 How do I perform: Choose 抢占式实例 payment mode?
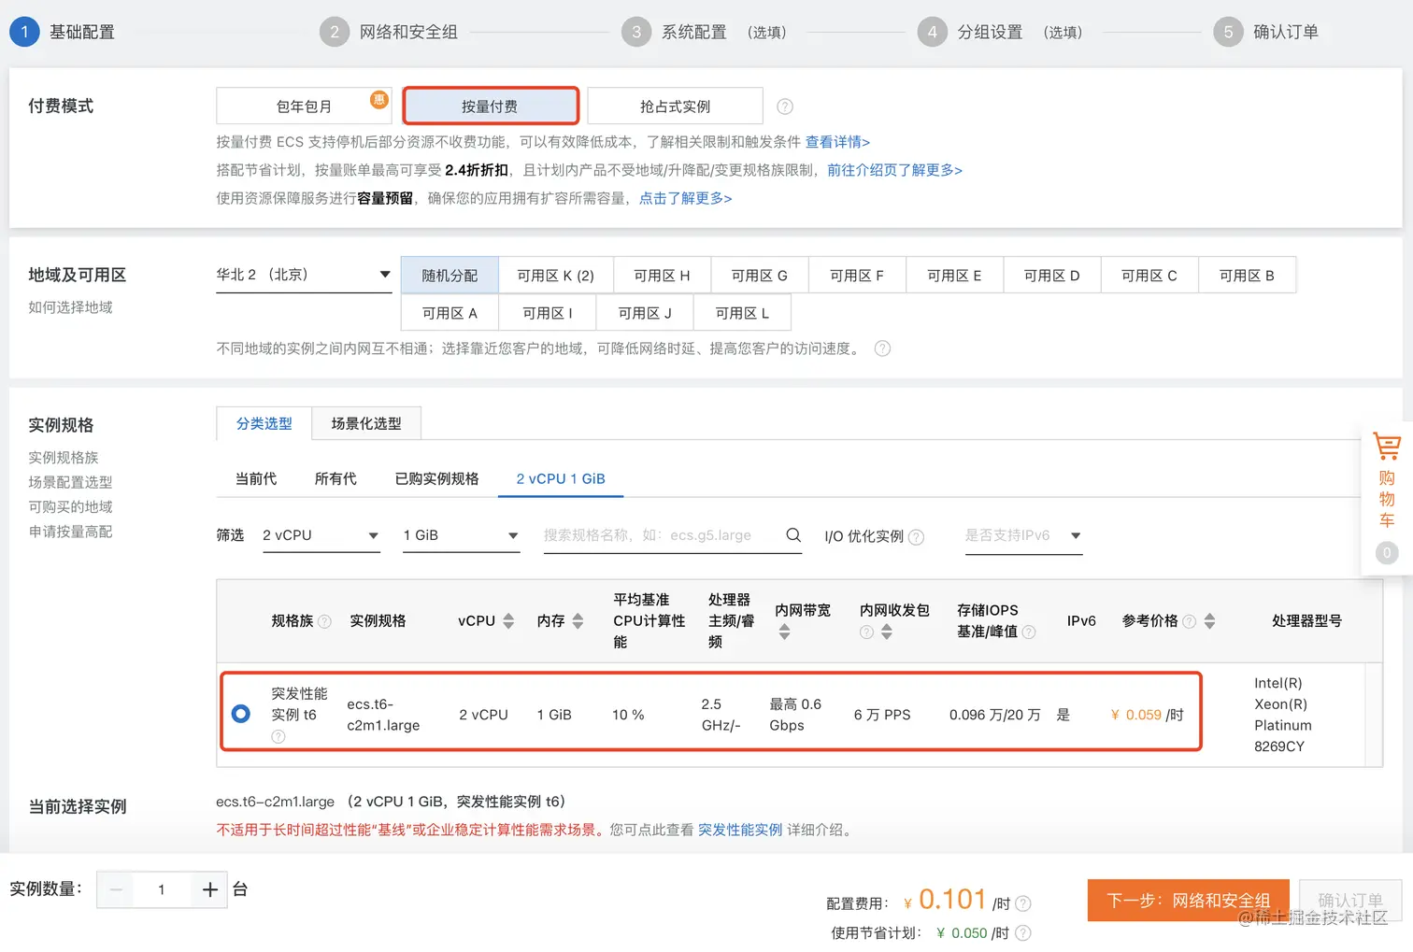click(x=675, y=107)
